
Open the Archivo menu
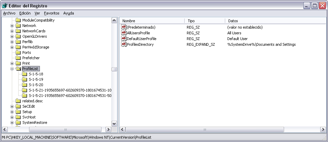[9, 13]
